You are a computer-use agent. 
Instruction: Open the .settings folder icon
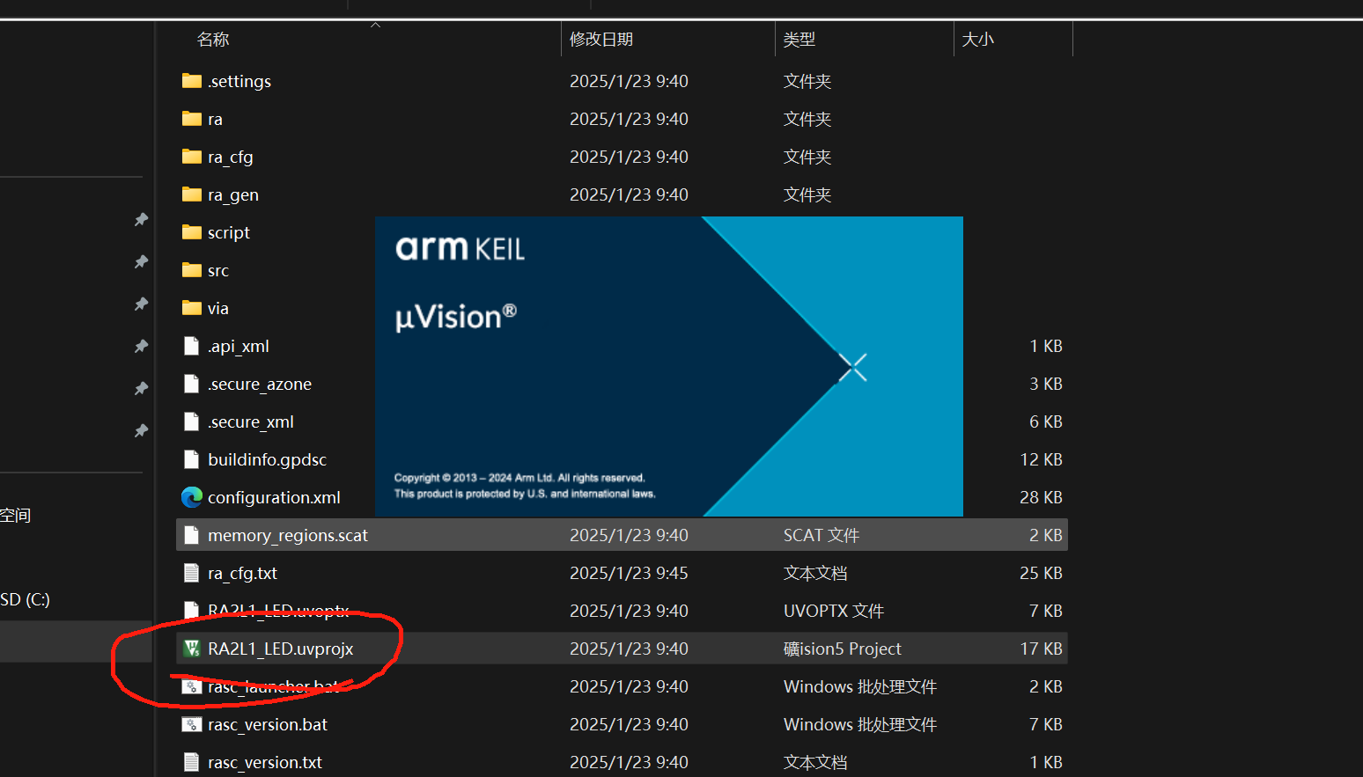191,81
